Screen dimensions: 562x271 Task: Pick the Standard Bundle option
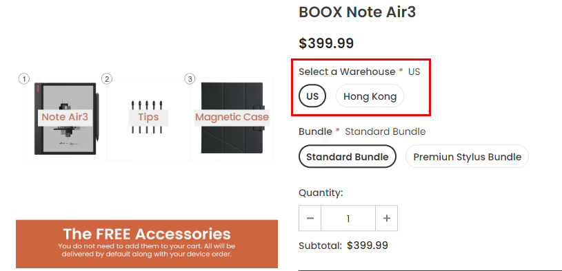pyautogui.click(x=348, y=157)
